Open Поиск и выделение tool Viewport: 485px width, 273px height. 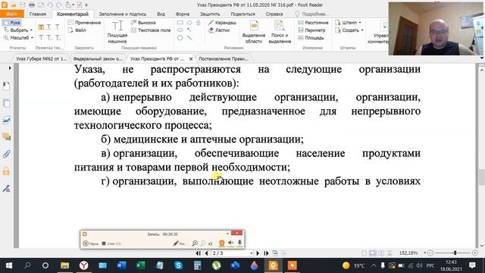pos(280,32)
